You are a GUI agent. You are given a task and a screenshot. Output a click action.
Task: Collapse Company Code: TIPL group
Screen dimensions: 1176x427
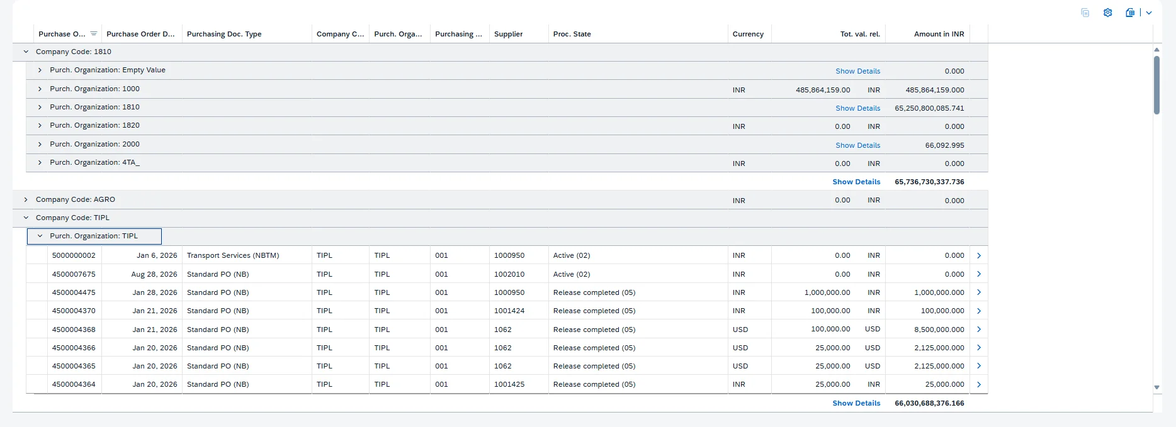[26, 218]
